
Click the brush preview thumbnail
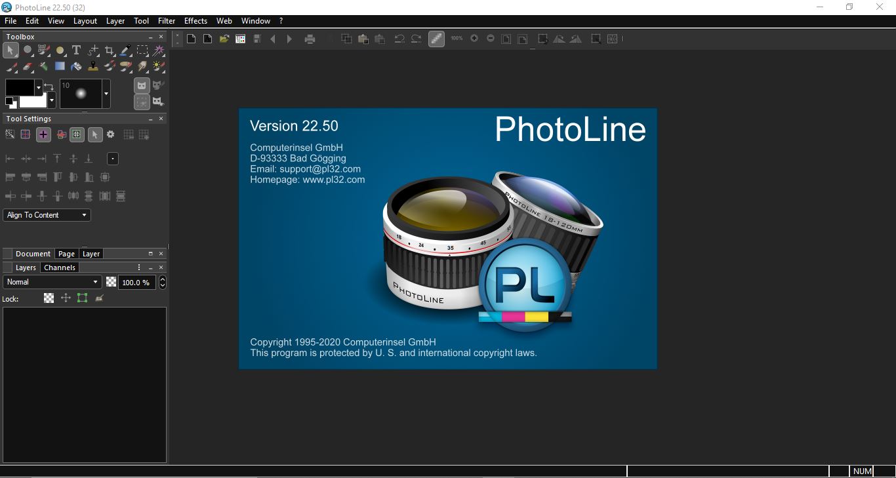pos(81,94)
